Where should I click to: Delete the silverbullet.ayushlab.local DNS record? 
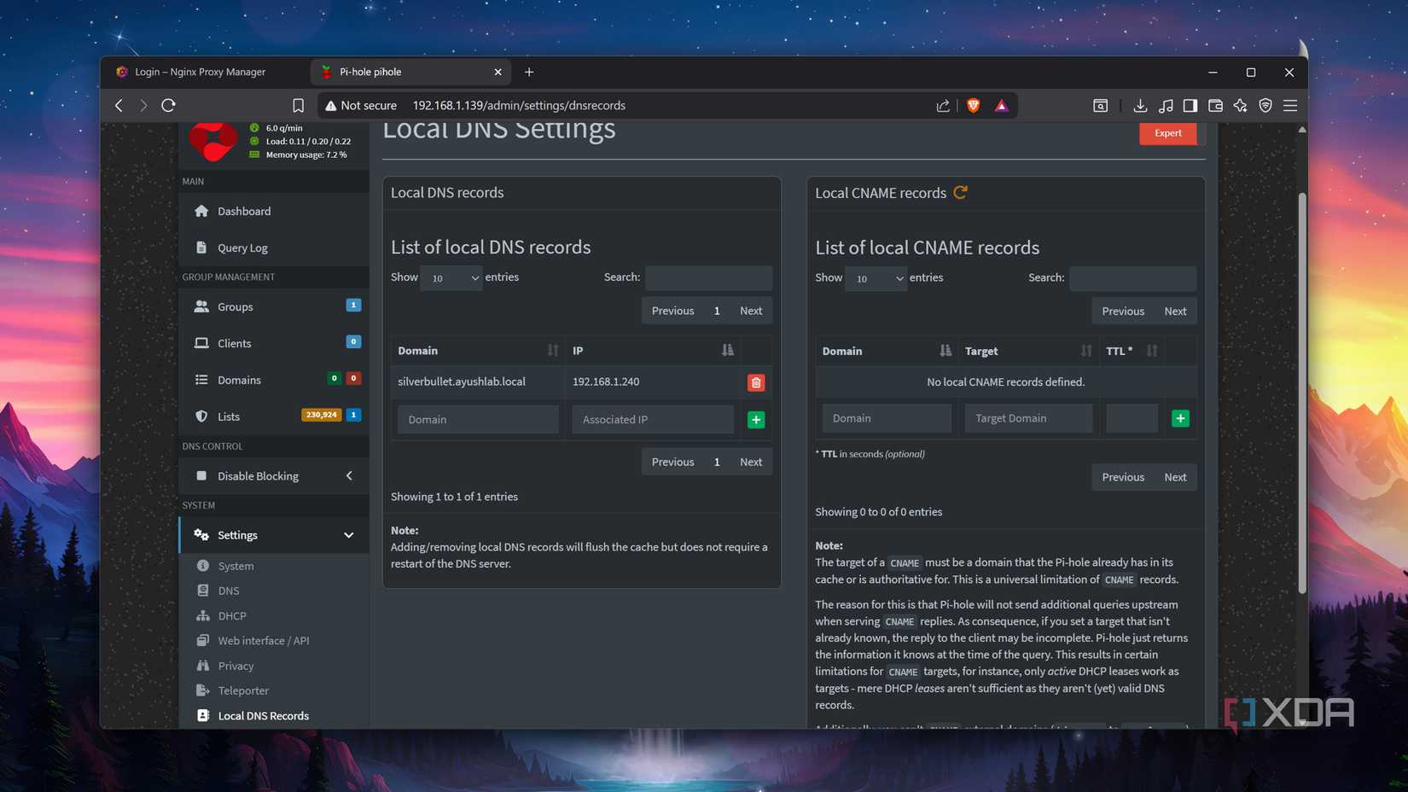(755, 382)
